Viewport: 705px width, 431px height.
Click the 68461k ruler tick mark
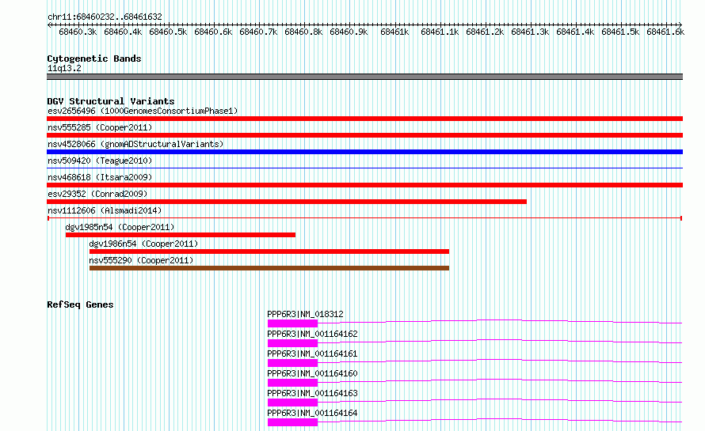tap(395, 25)
